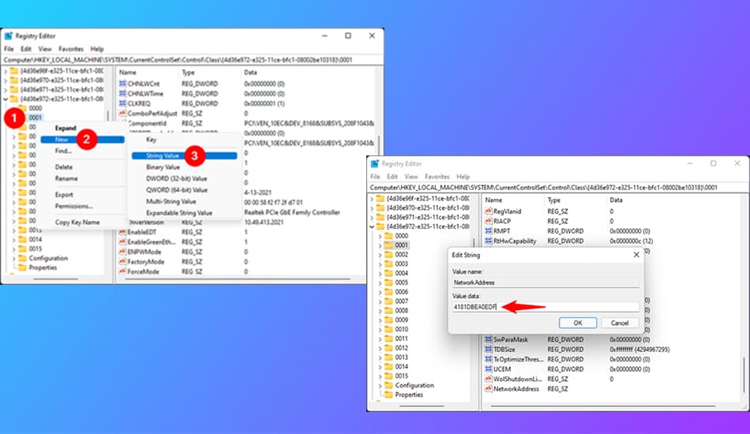Click the Value name field NetworkAddress
The image size is (750, 434).
[x=546, y=282]
